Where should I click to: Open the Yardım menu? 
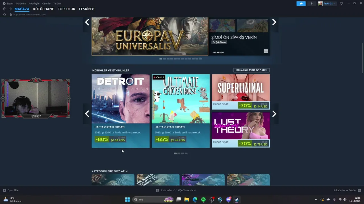[57, 3]
